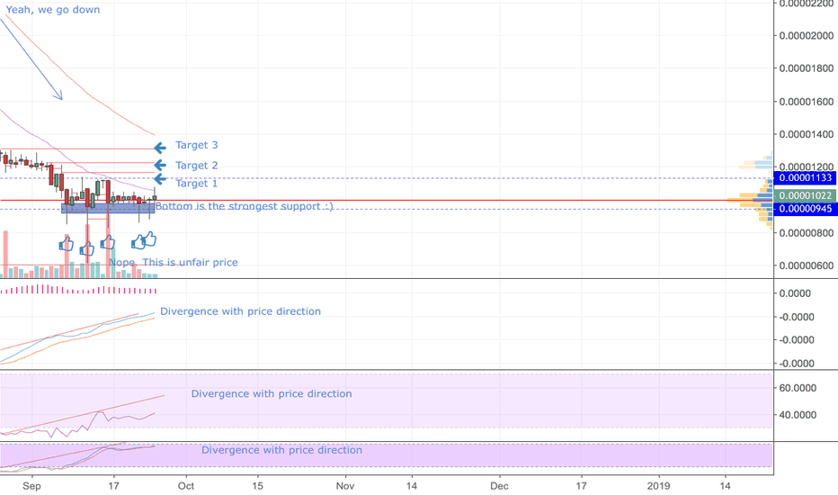Select the arrow icon beside Target 1

click(160, 179)
